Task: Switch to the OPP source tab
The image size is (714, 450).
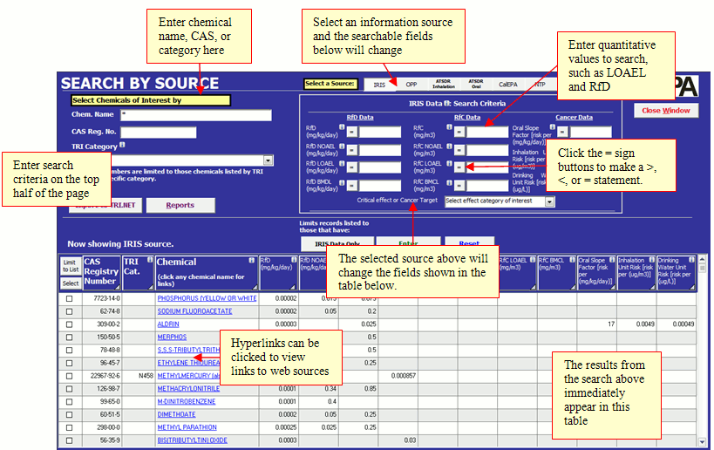Action: tap(411, 85)
